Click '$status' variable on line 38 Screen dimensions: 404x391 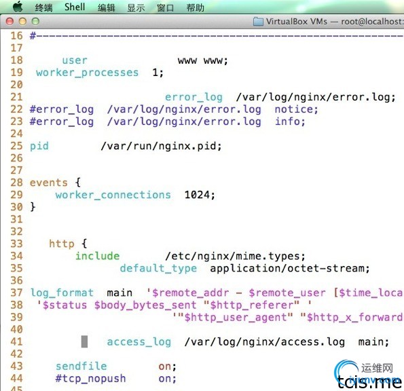coord(65,305)
